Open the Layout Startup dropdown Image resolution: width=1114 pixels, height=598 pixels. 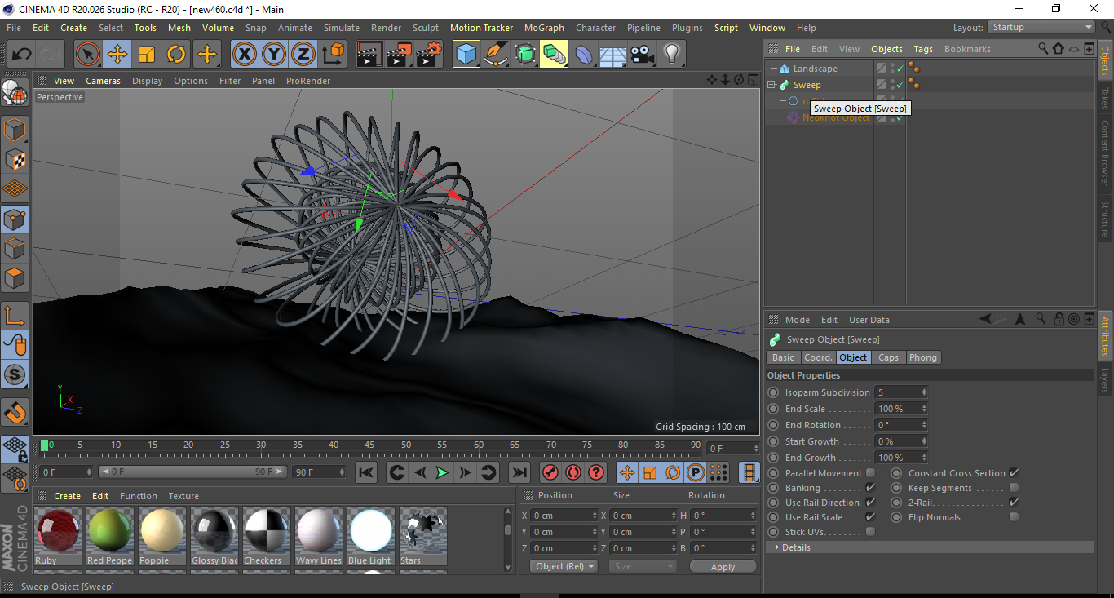pyautogui.click(x=1042, y=28)
